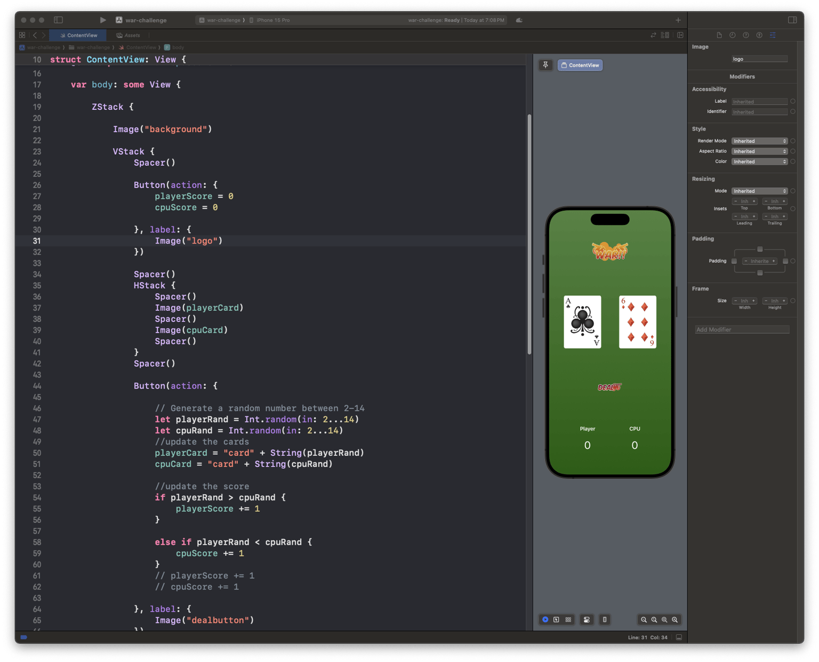Image resolution: width=819 pixels, height=662 pixels.
Task: Toggle the navigator sidebar icon in the toolbar
Action: coord(59,20)
